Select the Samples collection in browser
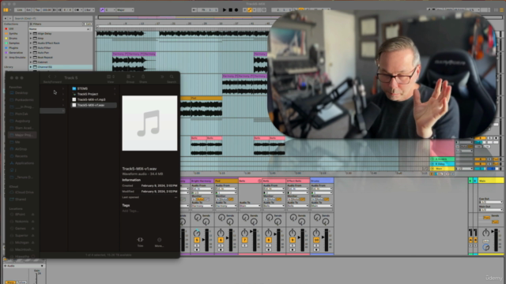This screenshot has height=284, width=506. (x=14, y=43)
